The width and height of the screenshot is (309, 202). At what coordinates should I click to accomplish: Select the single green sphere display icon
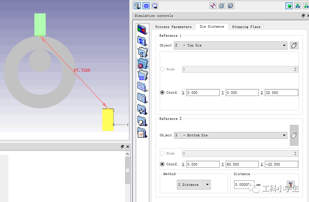[x=289, y=6]
